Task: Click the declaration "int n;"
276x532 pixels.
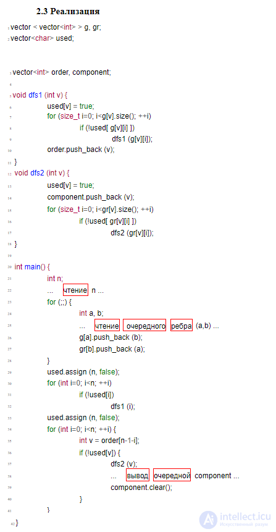Action: pyautogui.click(x=55, y=279)
